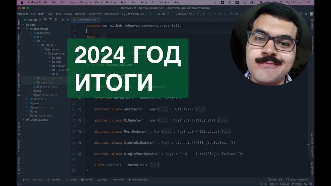The image size is (331, 186).
Task: Open the Build menu
Action: pos(124,2)
